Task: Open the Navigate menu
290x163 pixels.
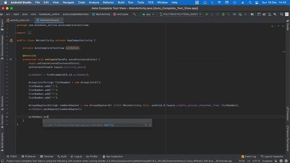Action: coord(68,2)
